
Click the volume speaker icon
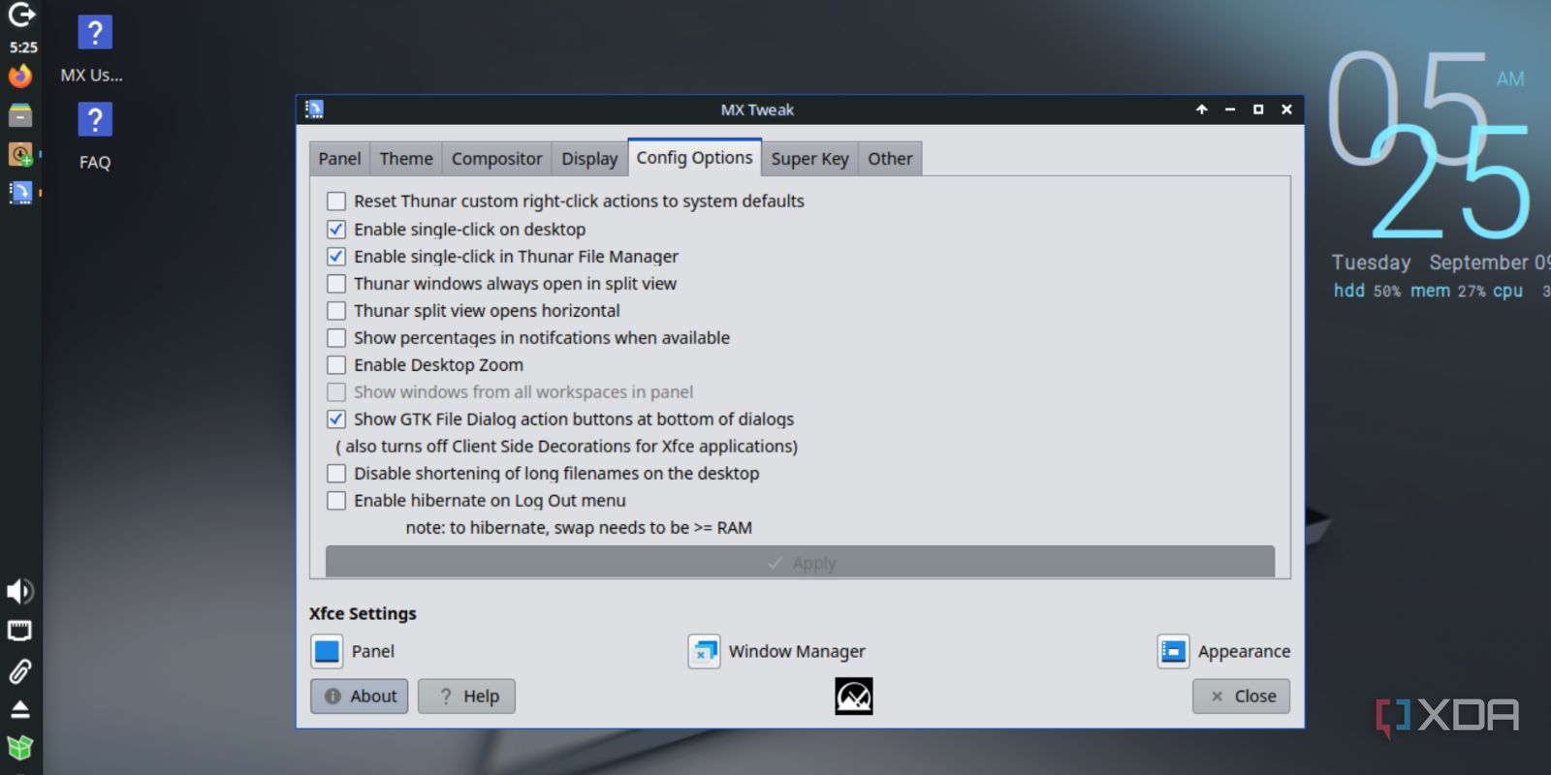(20, 591)
